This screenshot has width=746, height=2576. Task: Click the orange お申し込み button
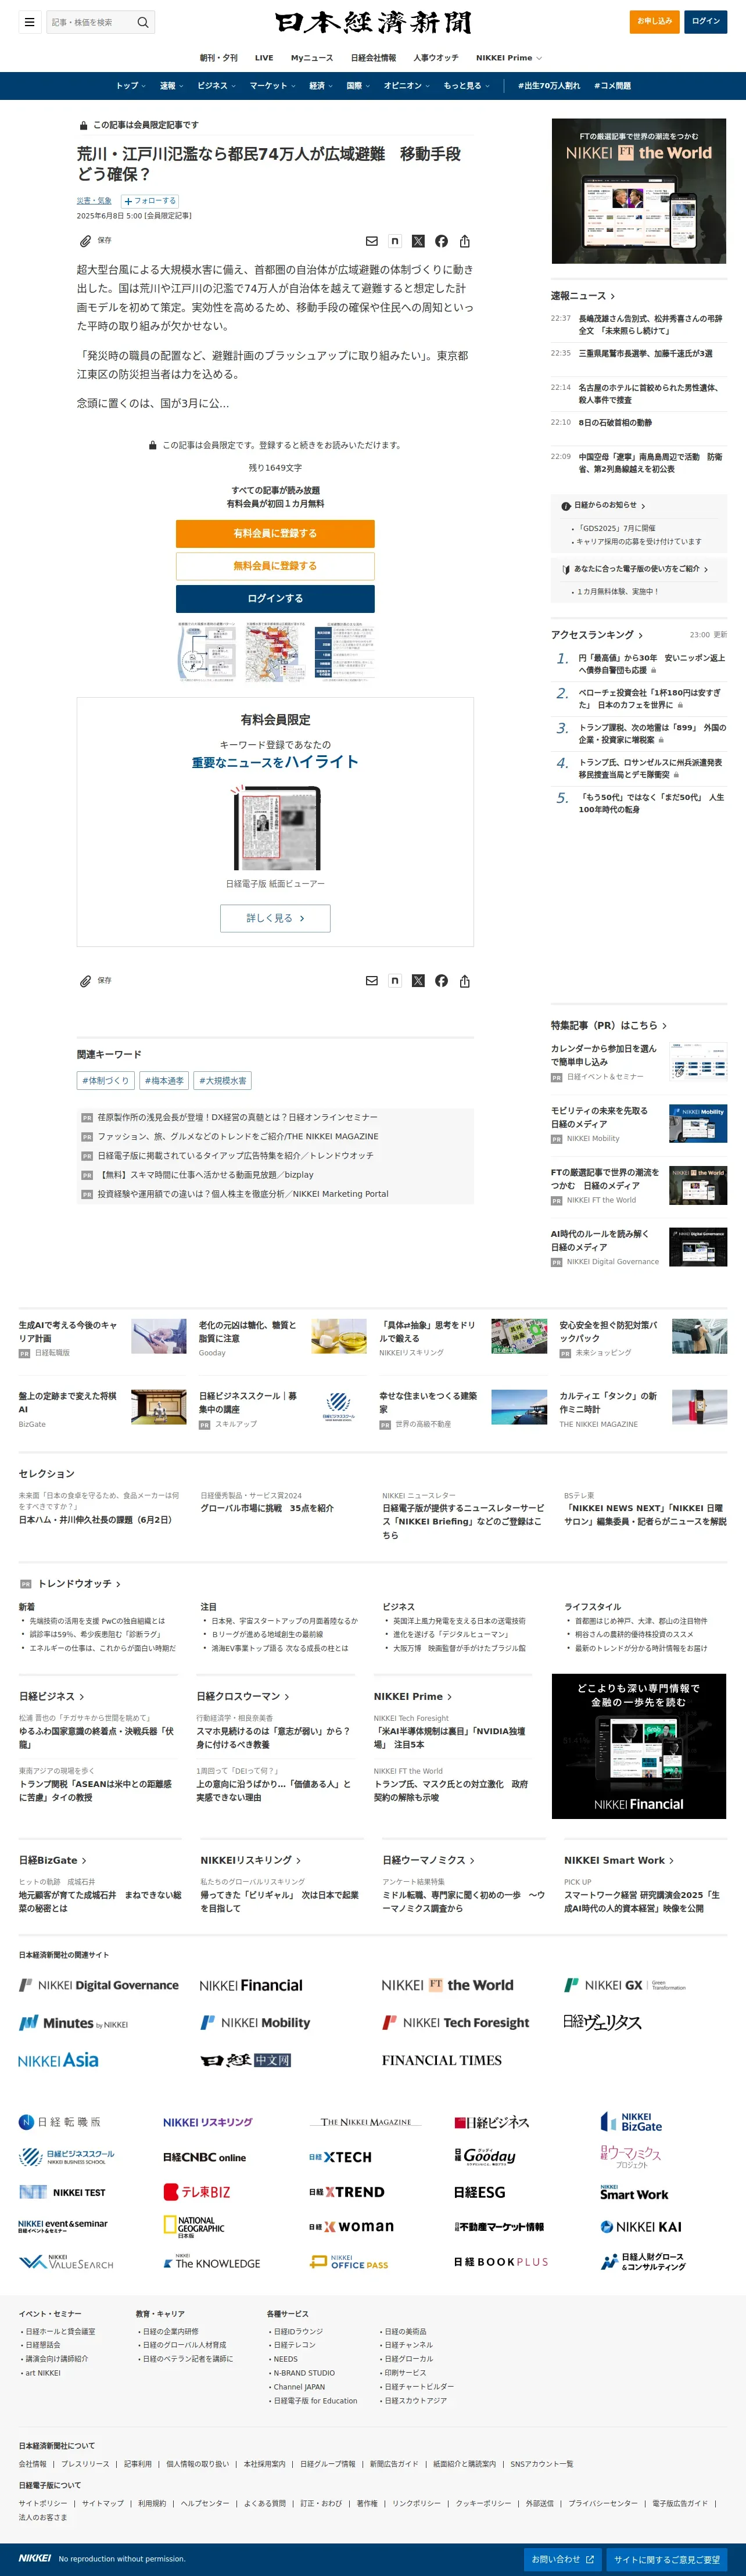[655, 21]
